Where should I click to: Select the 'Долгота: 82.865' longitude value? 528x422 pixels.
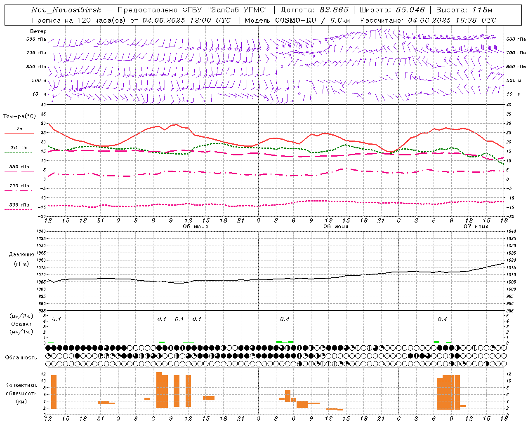(314, 10)
